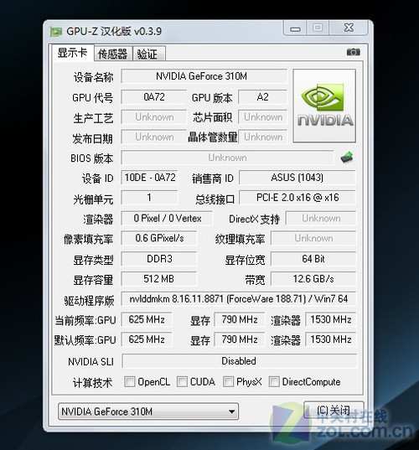Open the NVIDIA GeForce 310M dropdown
The image size is (419, 450).
(148, 411)
